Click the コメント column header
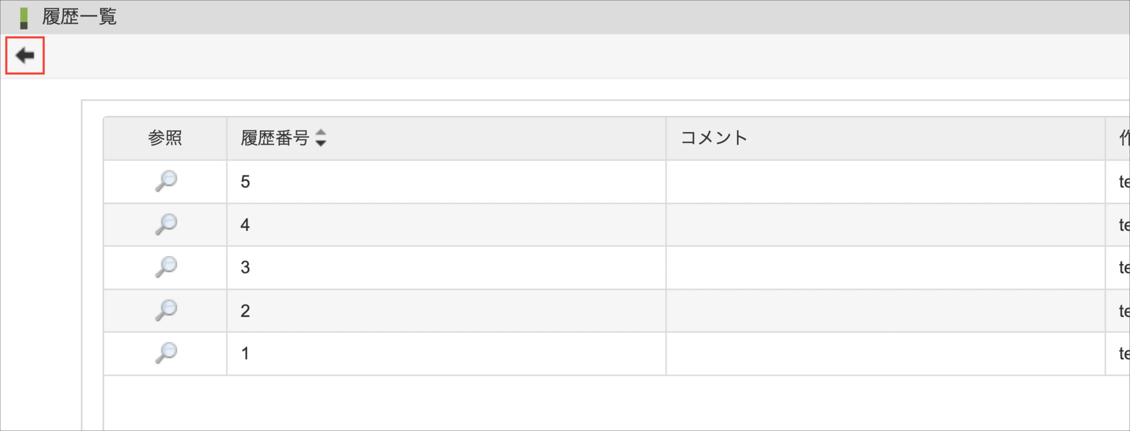Viewport: 1130px width, 431px height. [714, 138]
